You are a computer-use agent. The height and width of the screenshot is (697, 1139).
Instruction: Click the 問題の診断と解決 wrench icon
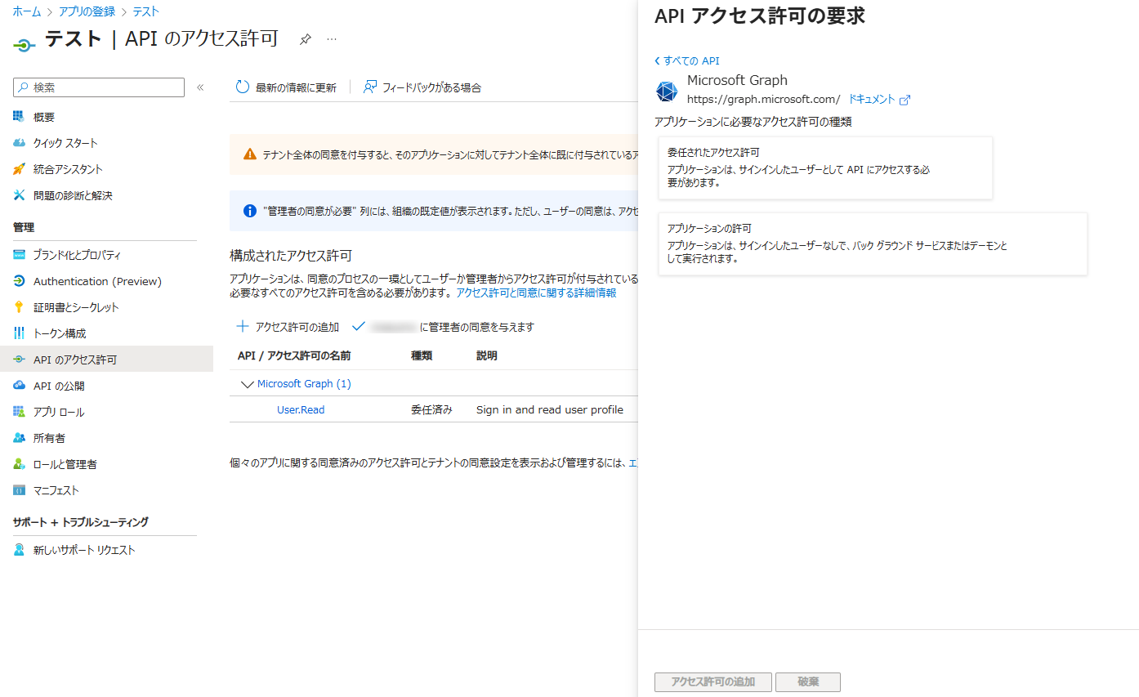pyautogui.click(x=20, y=195)
